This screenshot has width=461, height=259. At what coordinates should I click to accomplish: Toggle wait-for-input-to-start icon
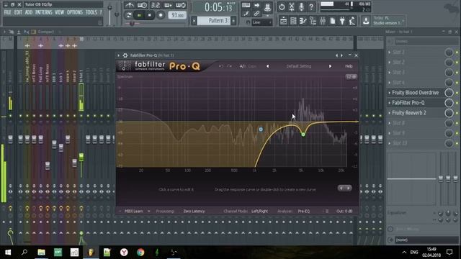point(143,5)
